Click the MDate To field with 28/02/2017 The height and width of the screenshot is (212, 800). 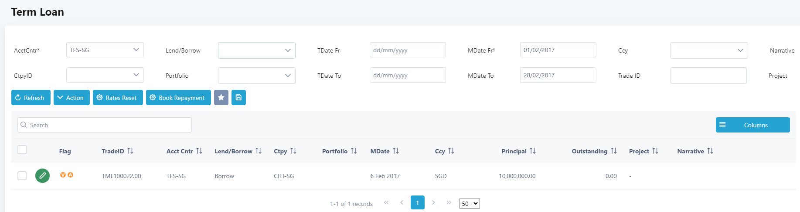pos(558,75)
